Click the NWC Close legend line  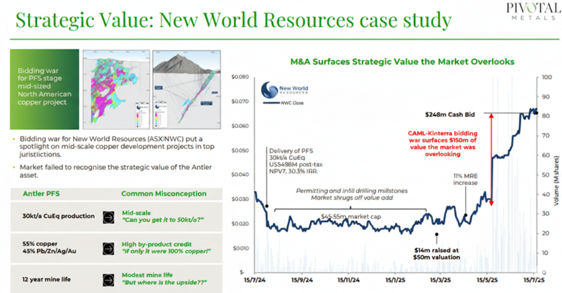click(271, 103)
